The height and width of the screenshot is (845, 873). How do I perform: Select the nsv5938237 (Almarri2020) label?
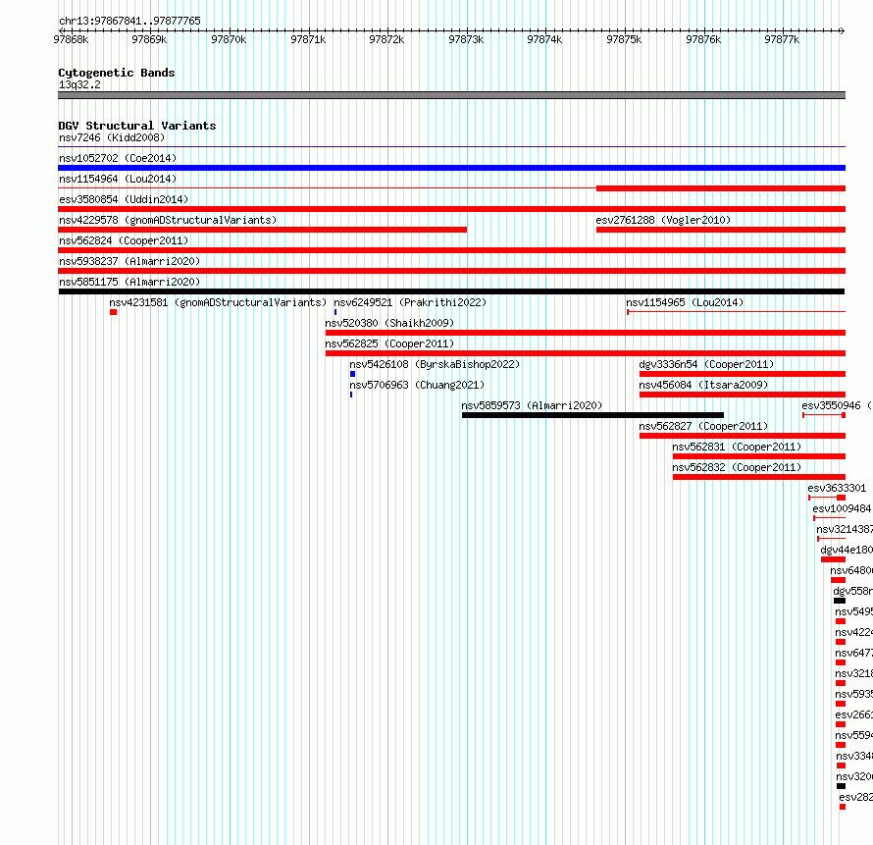(x=129, y=261)
